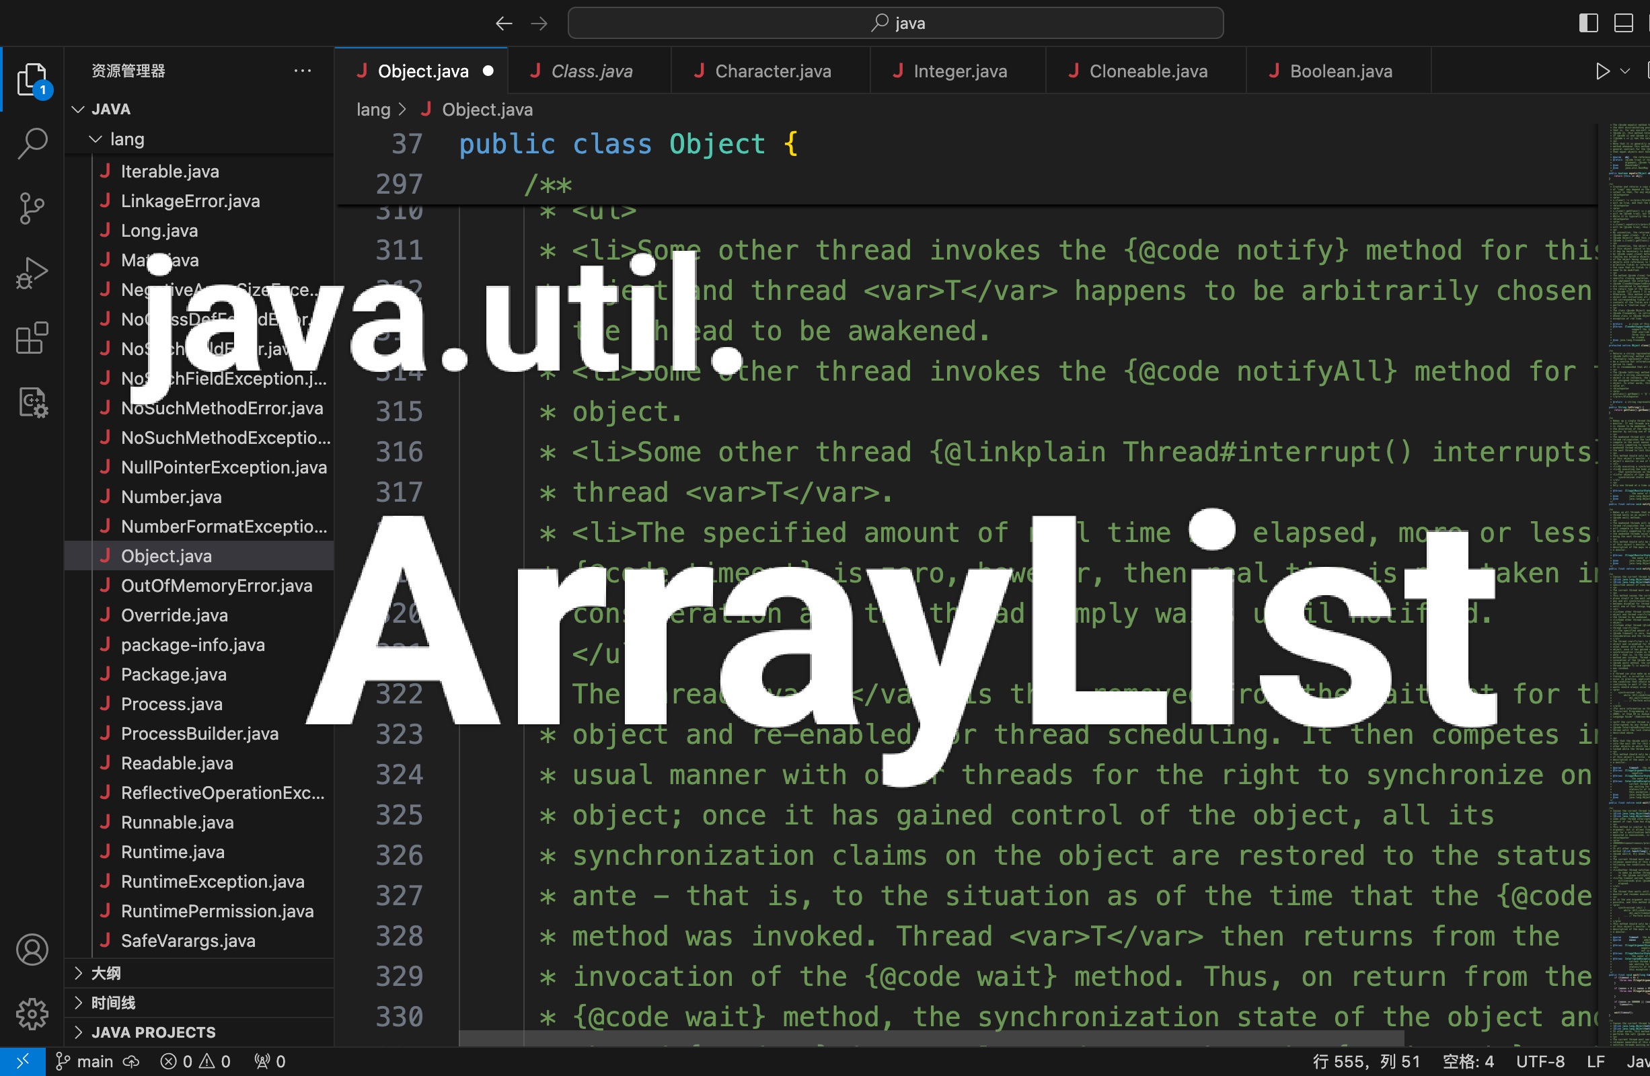
Task: Click the ports forwarded status icon
Action: (270, 1061)
